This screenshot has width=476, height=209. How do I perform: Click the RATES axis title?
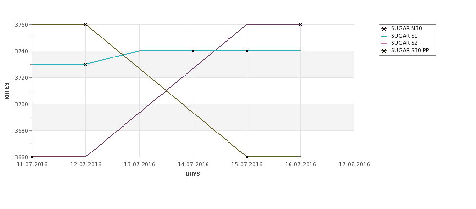point(7,91)
